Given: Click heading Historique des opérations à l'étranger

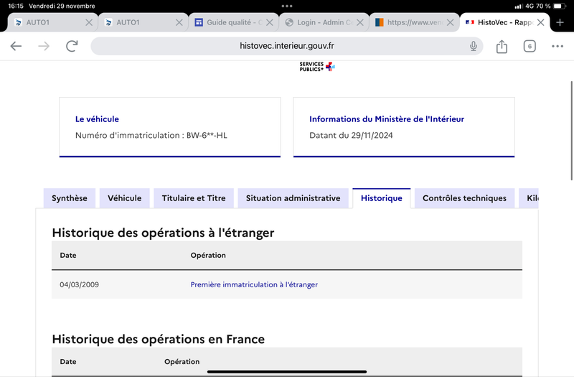Looking at the screenshot, I should (x=163, y=233).
